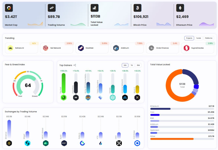Click the Gate.io exchange icon
The height and width of the screenshot is (150, 218).
[82, 143]
